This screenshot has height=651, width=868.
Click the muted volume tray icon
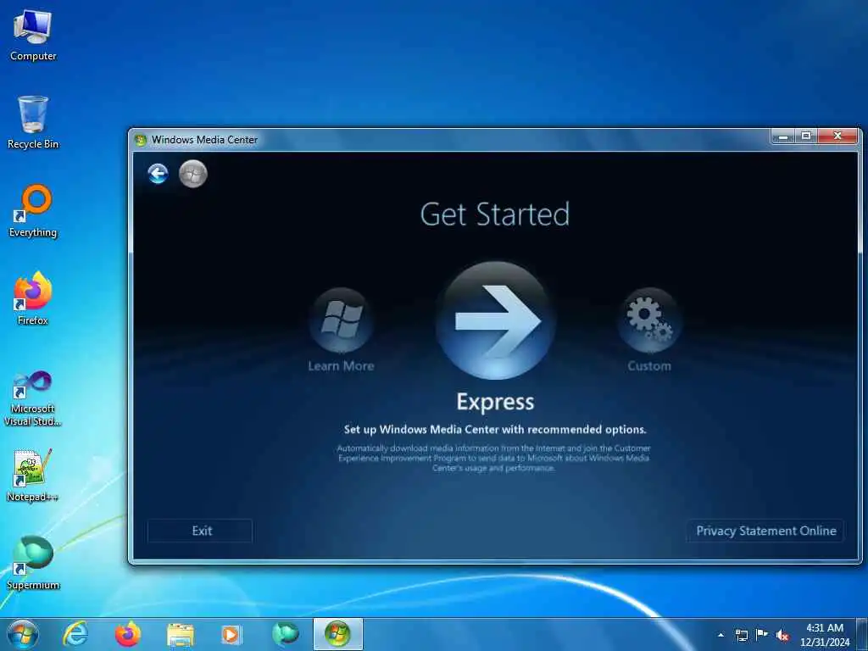(x=782, y=636)
